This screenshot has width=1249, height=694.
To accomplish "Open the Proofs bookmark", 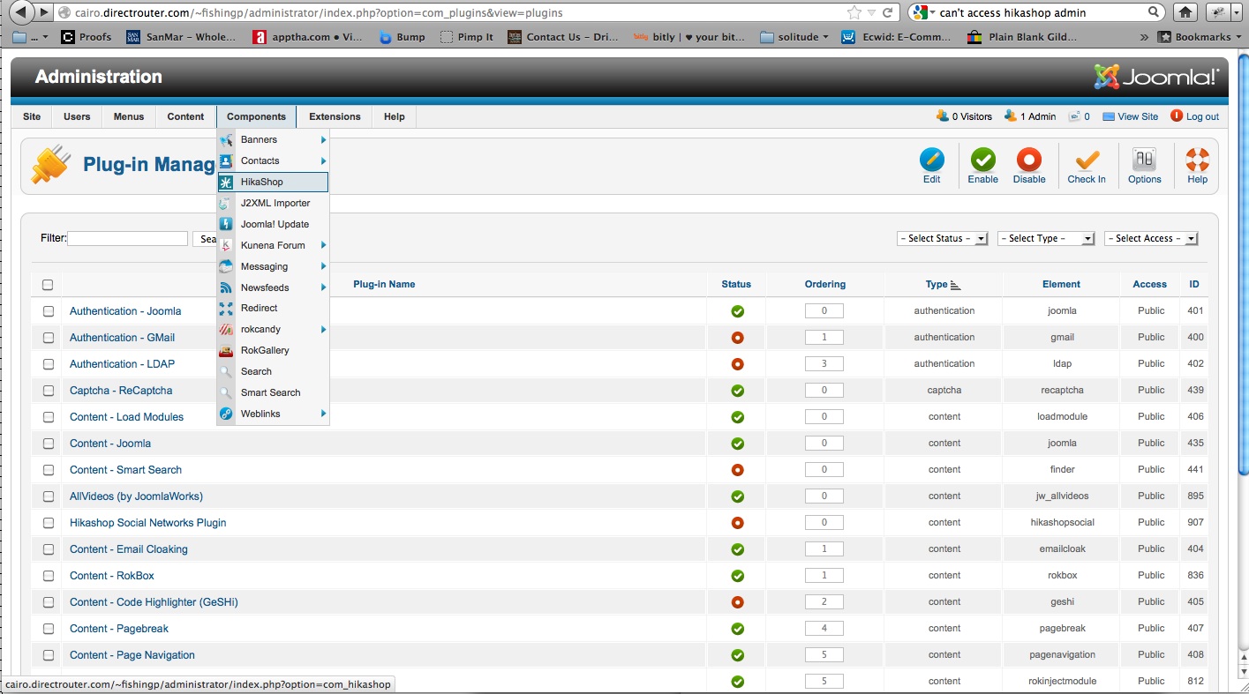I will pyautogui.click(x=86, y=37).
